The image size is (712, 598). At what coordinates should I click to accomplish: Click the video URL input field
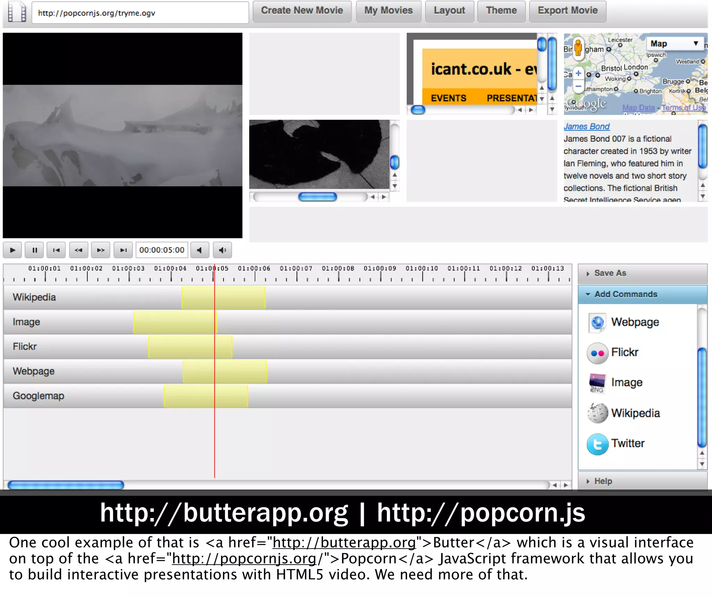pos(140,13)
